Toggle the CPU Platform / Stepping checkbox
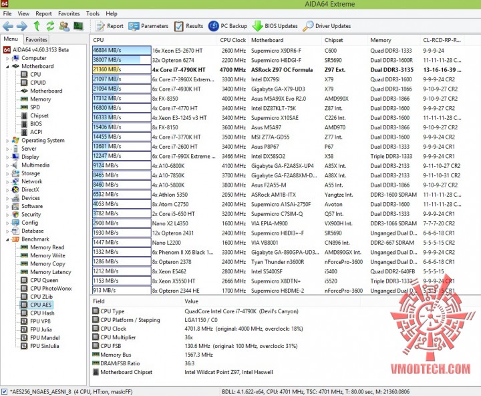The width and height of the screenshot is (481, 396). coord(96,320)
